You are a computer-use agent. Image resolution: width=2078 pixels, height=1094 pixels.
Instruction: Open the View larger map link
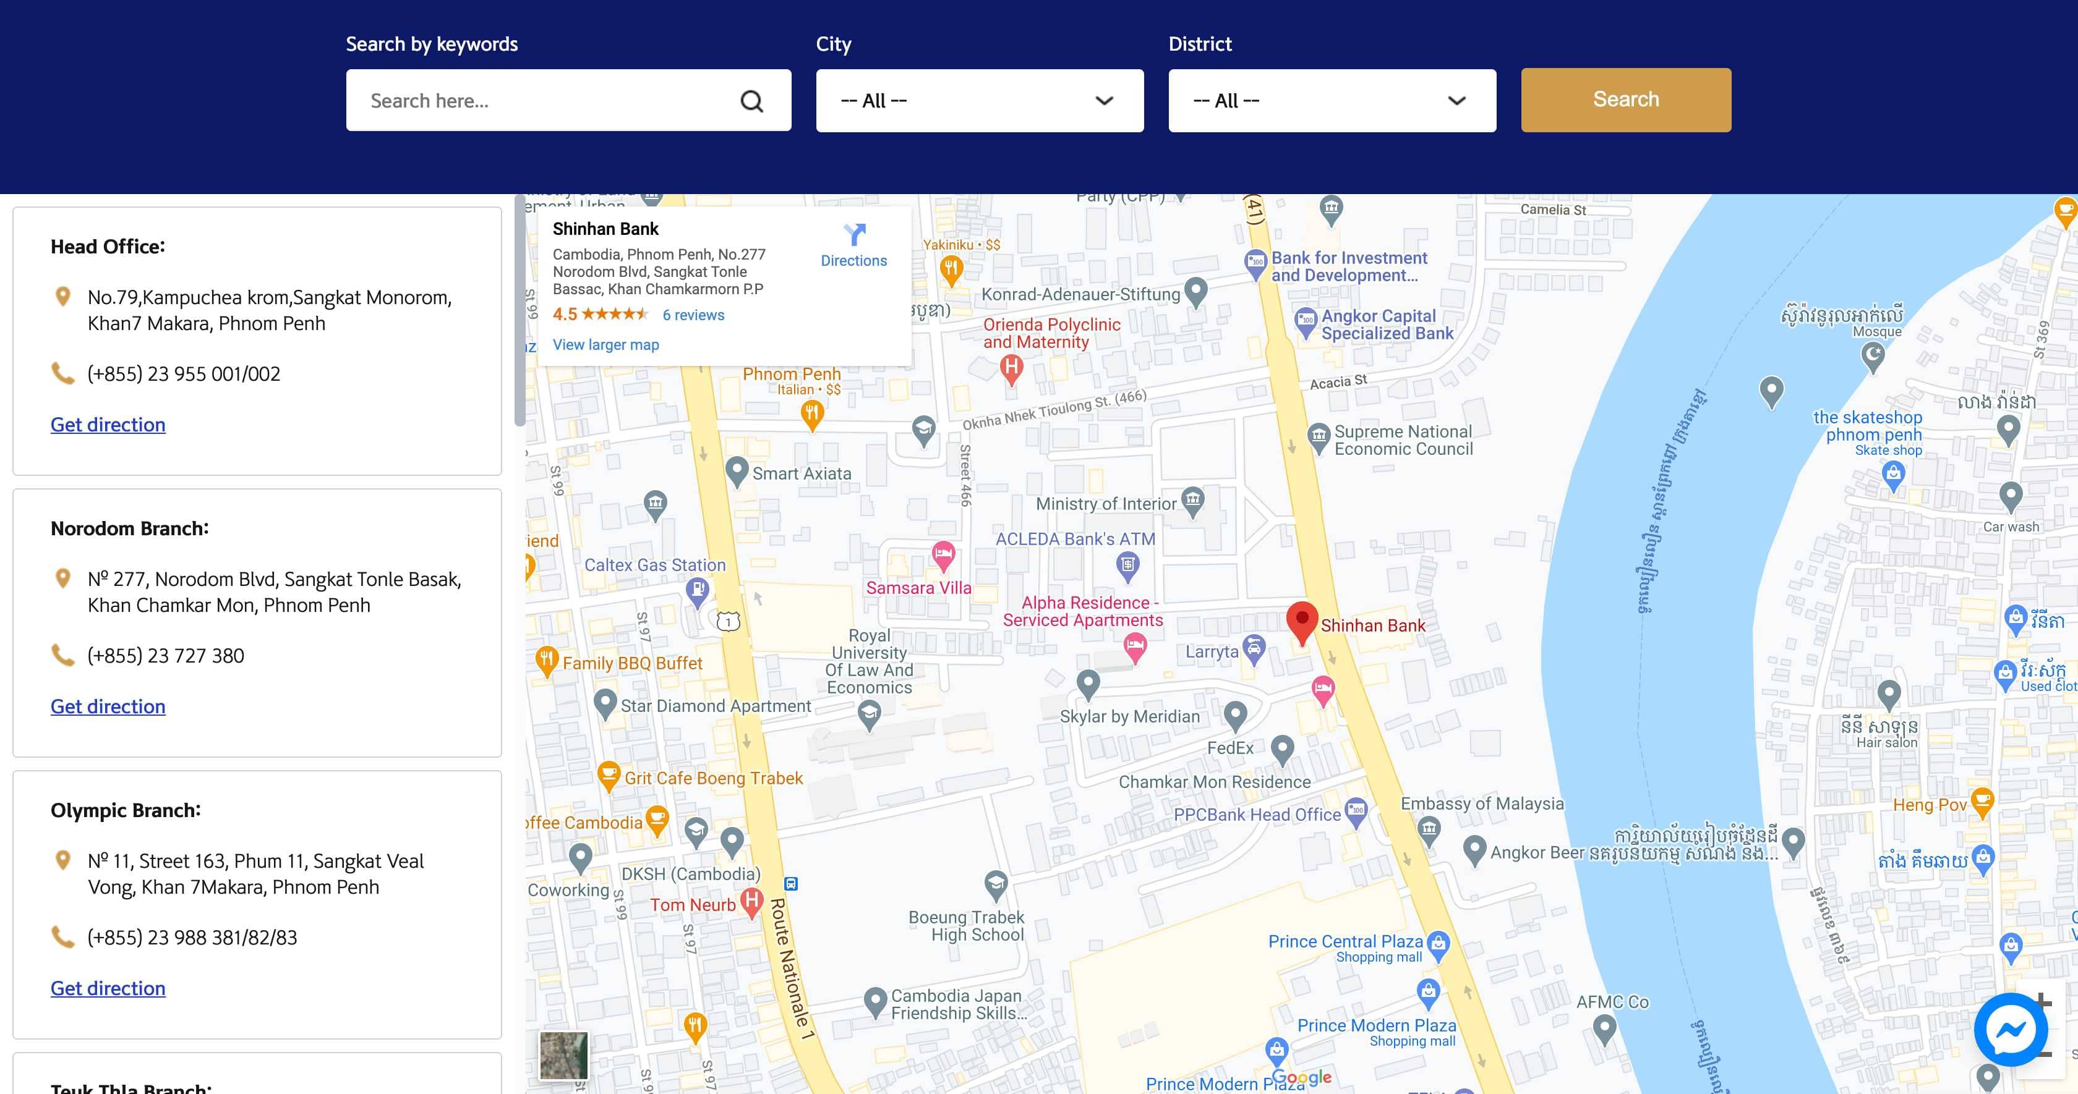pos(605,345)
